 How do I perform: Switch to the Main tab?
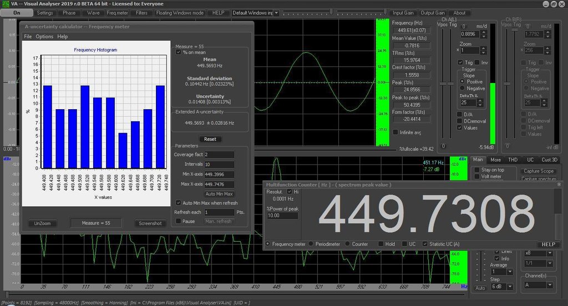(x=478, y=160)
